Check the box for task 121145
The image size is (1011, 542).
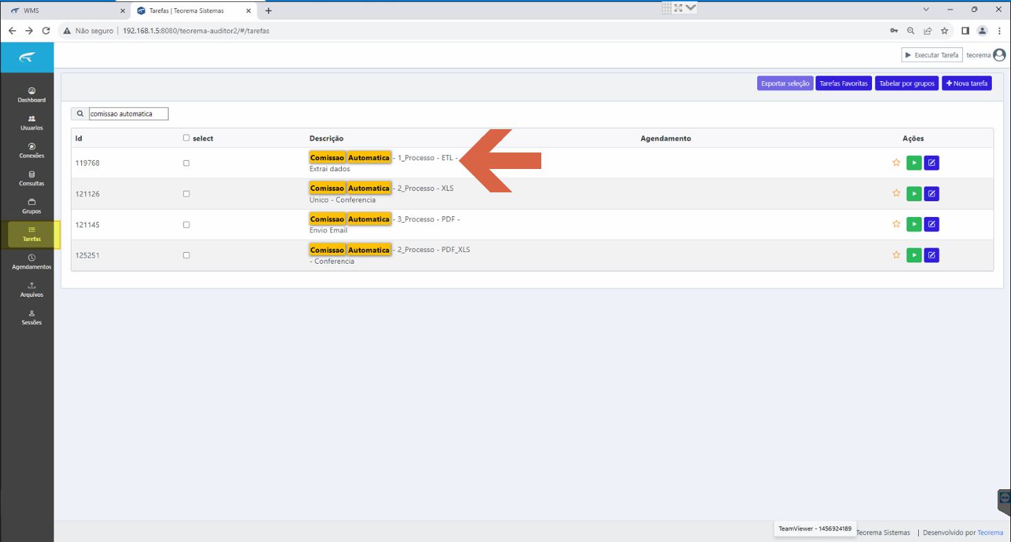(x=186, y=225)
